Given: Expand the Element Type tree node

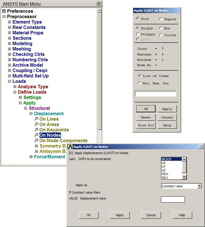Looking at the screenshot, I should click(x=9, y=22).
